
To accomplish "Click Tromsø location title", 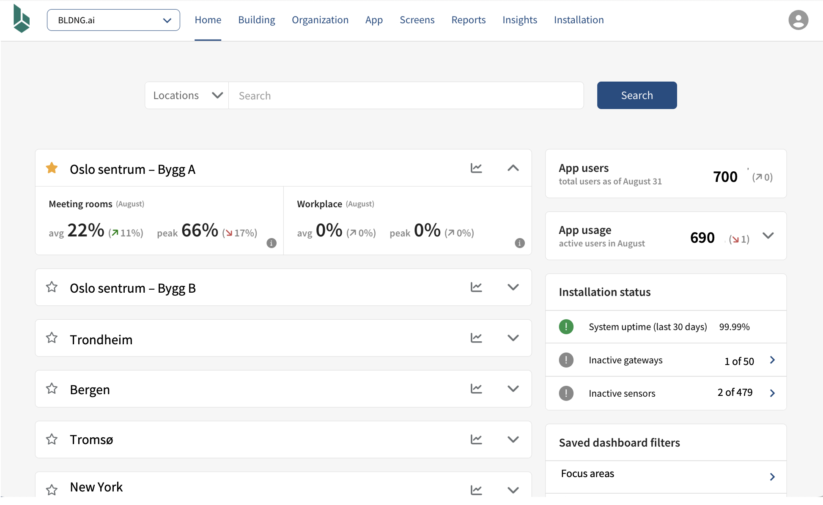I will (x=91, y=439).
